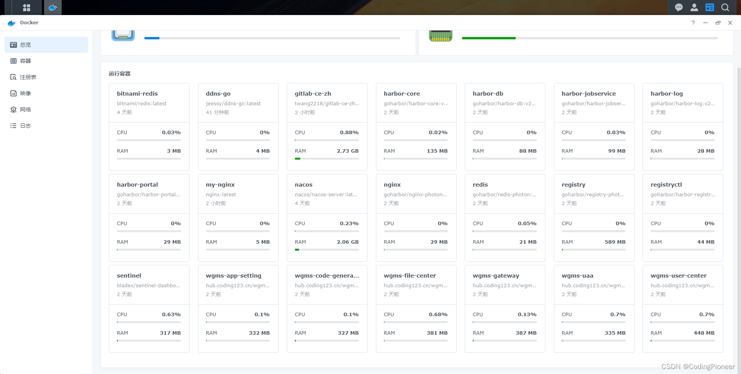The image size is (741, 374).
Task: Click the wgms-file-center container name
Action: [410, 276]
